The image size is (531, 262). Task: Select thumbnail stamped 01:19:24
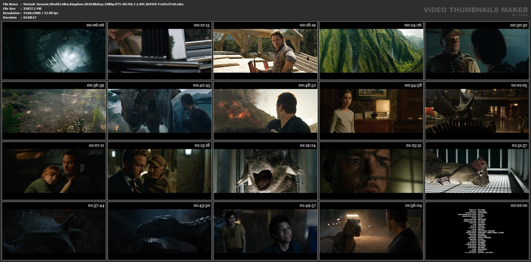tap(265, 171)
